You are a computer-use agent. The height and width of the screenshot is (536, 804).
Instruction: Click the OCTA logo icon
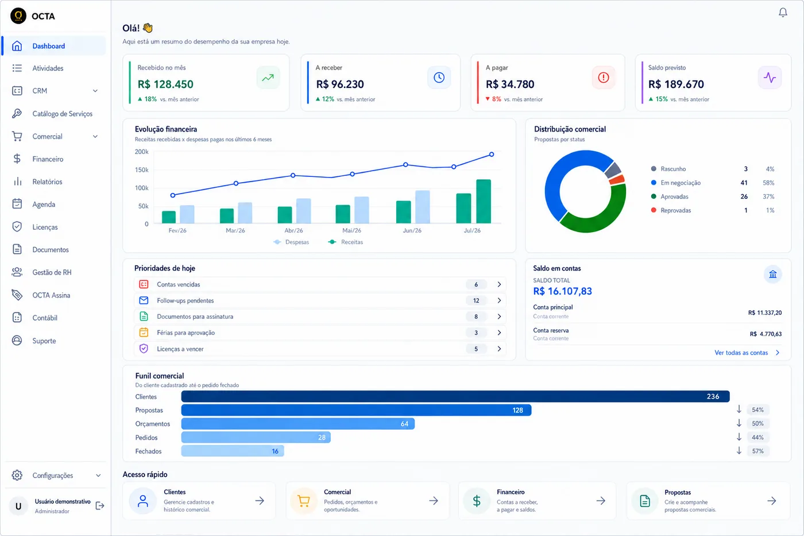pyautogui.click(x=18, y=16)
